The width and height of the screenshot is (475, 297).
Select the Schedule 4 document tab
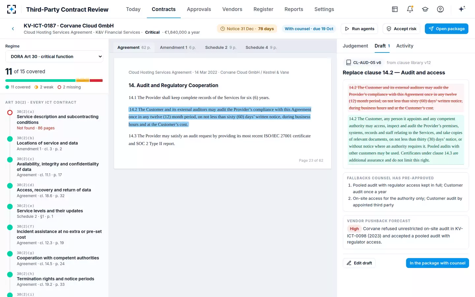[261, 48]
